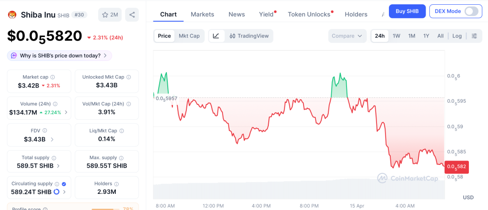Click Market cap info icon
Viewport: 488px width, 210px height.
tap(52, 77)
